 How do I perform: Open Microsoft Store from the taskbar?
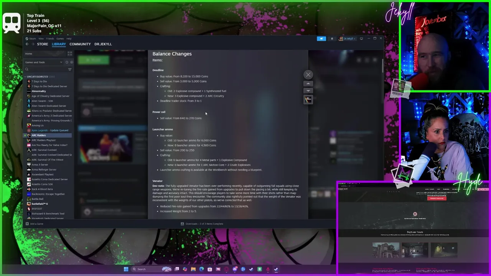(x=210, y=269)
